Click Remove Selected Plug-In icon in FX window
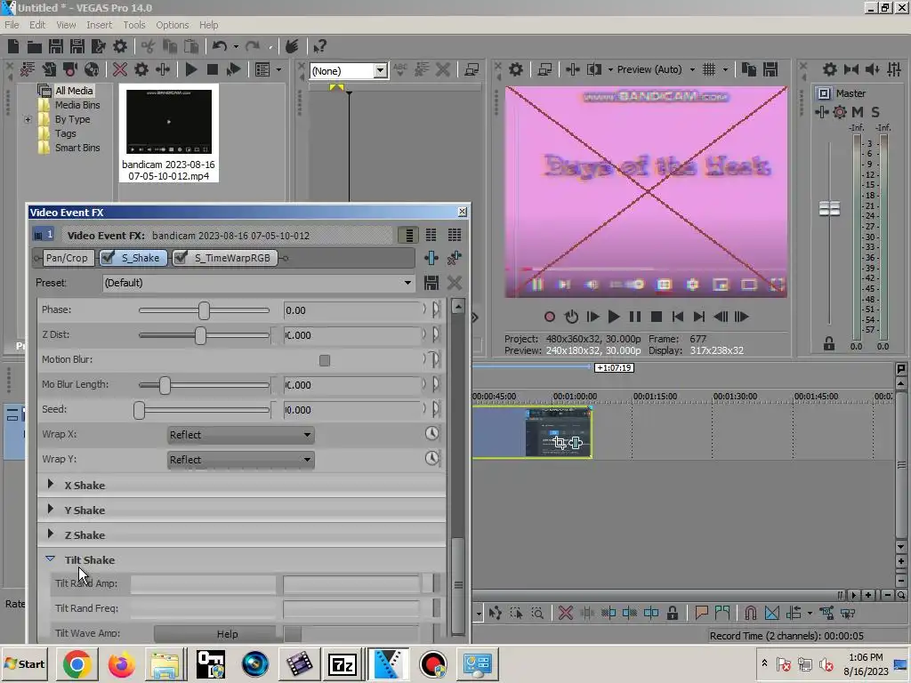The width and height of the screenshot is (911, 683). [455, 258]
